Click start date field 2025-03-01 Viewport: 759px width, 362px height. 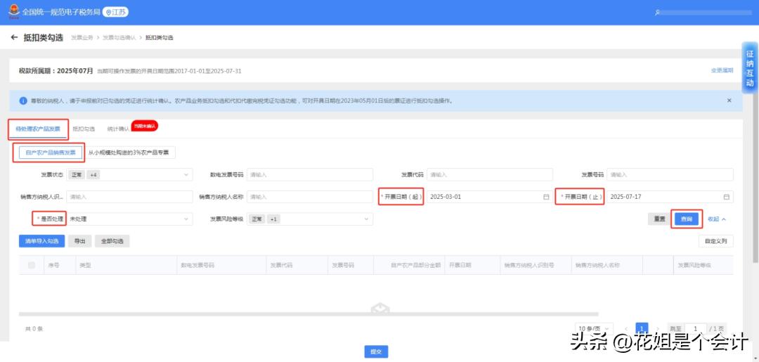coord(489,197)
